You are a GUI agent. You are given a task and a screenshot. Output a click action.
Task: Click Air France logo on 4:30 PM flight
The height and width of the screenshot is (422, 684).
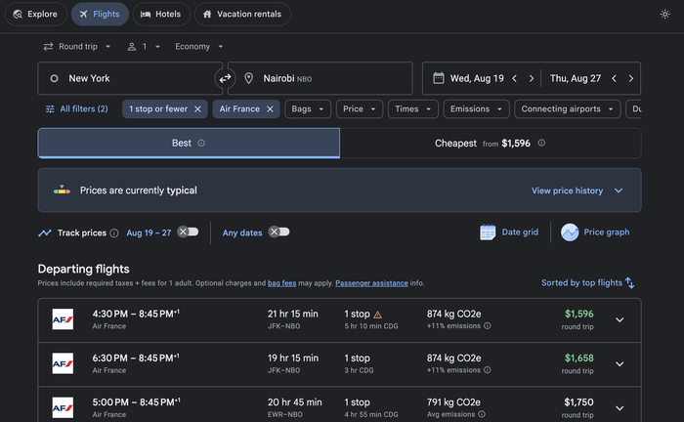click(x=63, y=319)
